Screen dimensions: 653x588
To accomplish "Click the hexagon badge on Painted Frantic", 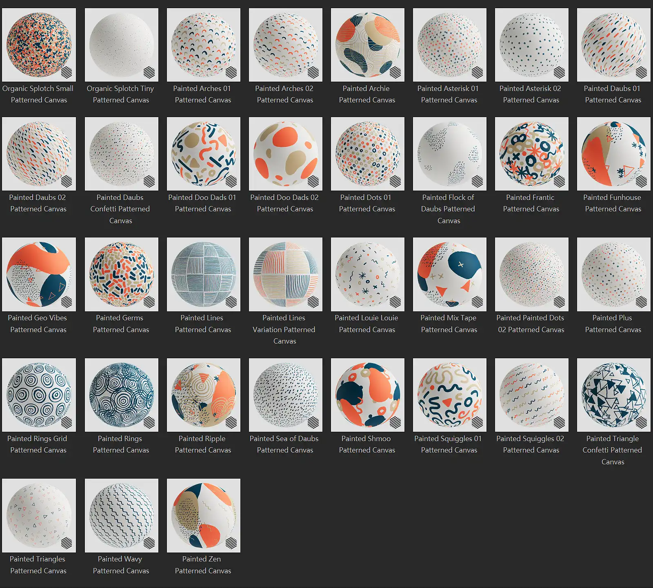I will click(559, 182).
